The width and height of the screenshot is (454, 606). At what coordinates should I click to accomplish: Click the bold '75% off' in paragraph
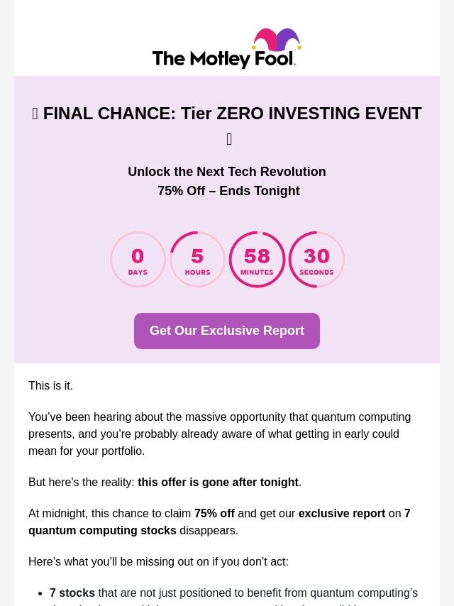point(214,513)
